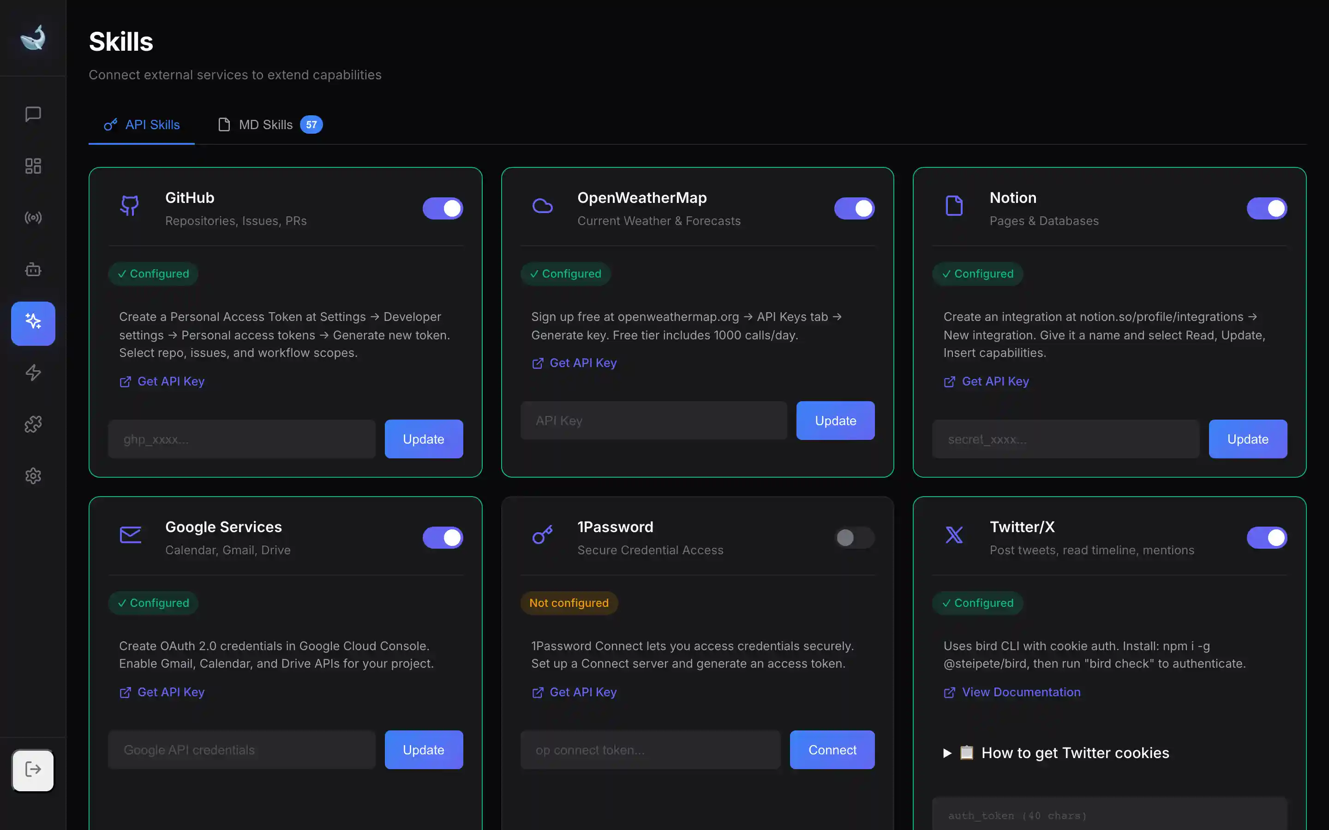This screenshot has height=830, width=1329.
Task: Turn off the Notion skill toggle
Action: coord(1266,208)
